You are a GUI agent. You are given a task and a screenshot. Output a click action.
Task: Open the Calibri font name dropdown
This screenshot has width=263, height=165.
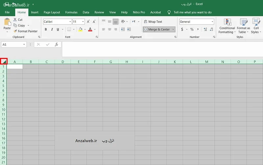pyautogui.click(x=70, y=22)
